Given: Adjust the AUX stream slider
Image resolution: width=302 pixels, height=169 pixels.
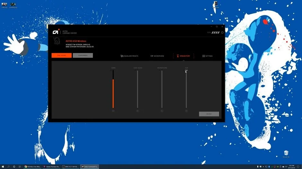Looking at the screenshot, I should (x=186, y=89).
